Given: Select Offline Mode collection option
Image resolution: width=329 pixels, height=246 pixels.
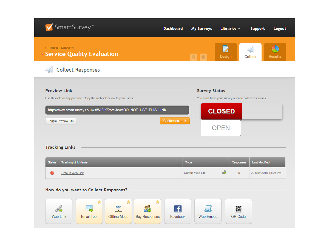Looking at the screenshot, I should point(118,211).
